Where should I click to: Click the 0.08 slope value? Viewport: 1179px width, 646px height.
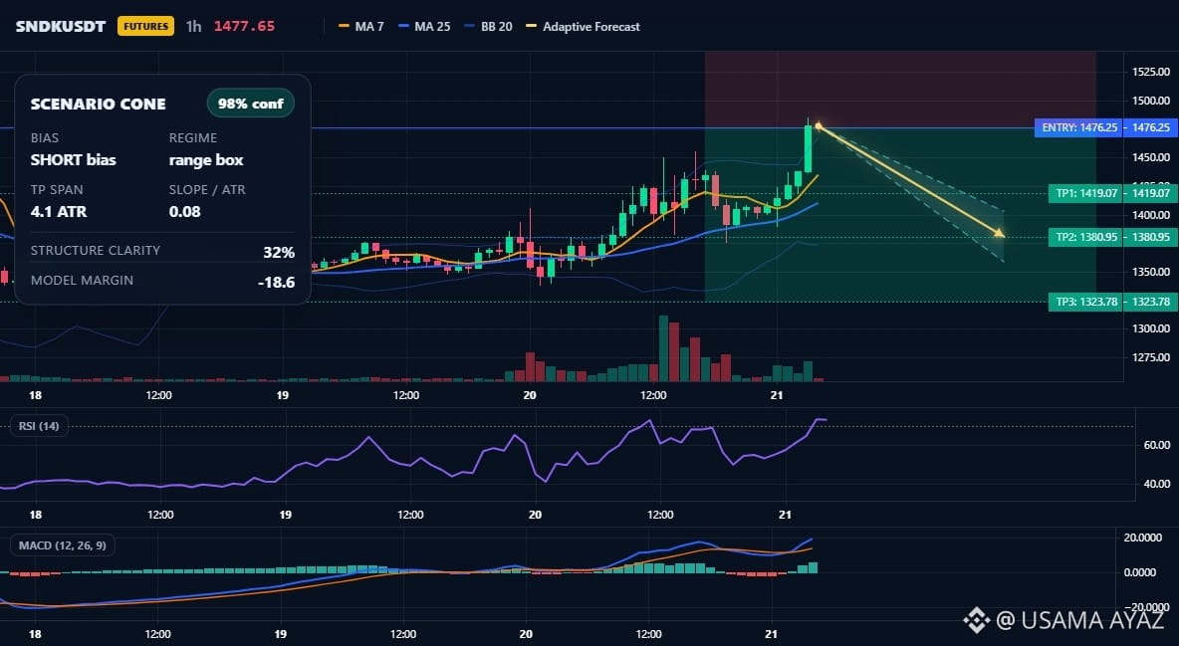(x=185, y=211)
